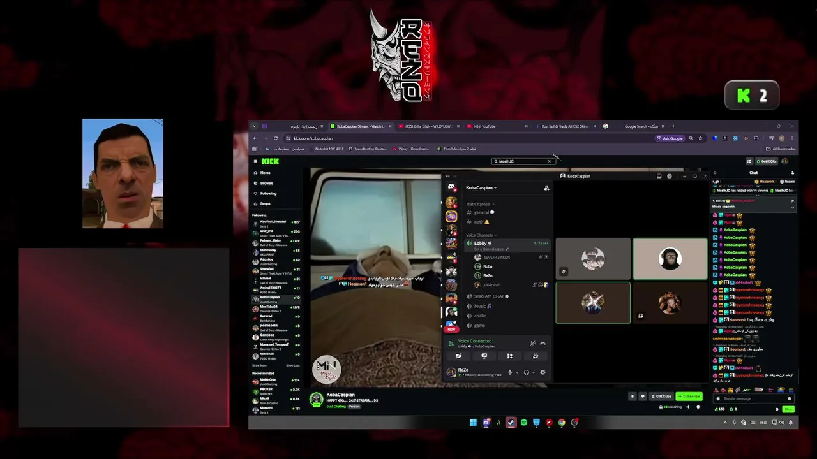Screen dimensions: 817x459
Task: Open Discord invite members icon
Action: pyautogui.click(x=546, y=187)
